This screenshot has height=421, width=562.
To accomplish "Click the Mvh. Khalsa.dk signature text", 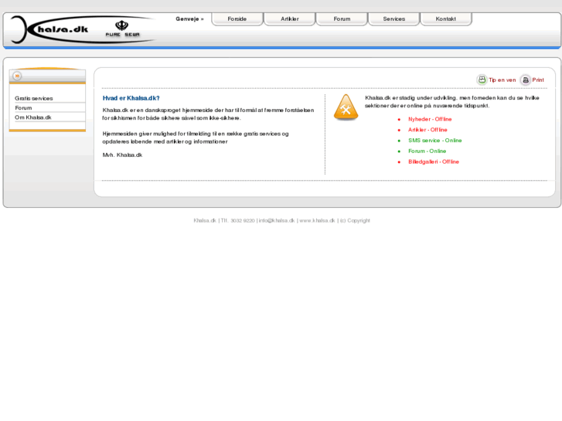I will click(x=122, y=154).
